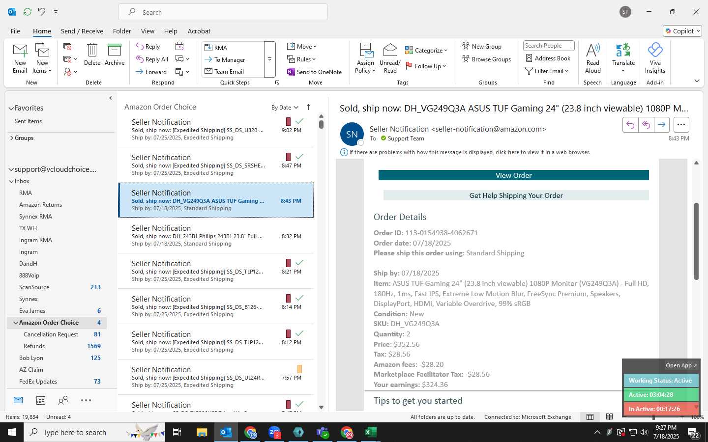
Task: Open the Categorize dropdown
Action: coord(426,50)
